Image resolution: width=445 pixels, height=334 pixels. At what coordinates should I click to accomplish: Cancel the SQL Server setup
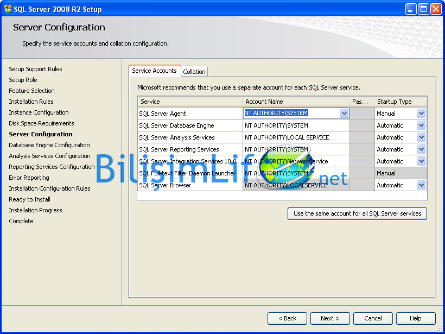point(373,318)
